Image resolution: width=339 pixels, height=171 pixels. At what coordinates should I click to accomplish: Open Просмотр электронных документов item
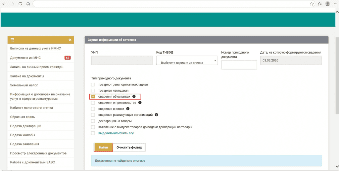41,153
